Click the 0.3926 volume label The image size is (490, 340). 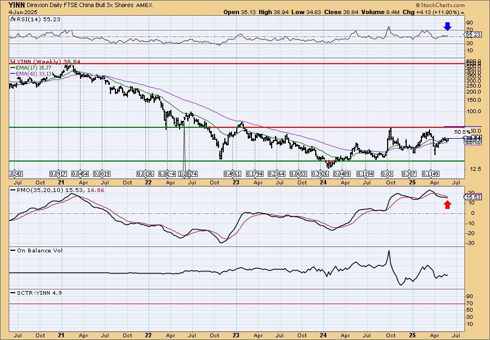[x=320, y=174]
